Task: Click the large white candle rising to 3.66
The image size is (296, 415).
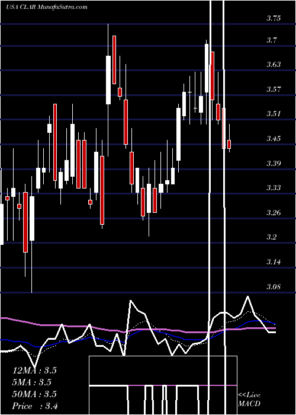Action: click(x=108, y=80)
